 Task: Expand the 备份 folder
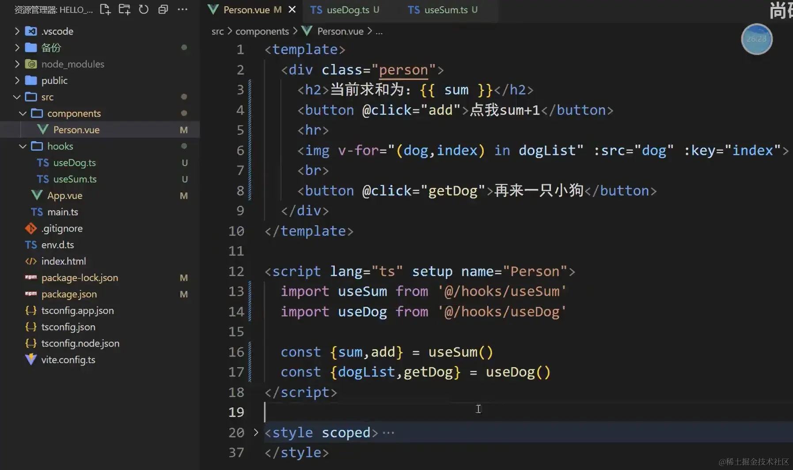(17, 47)
